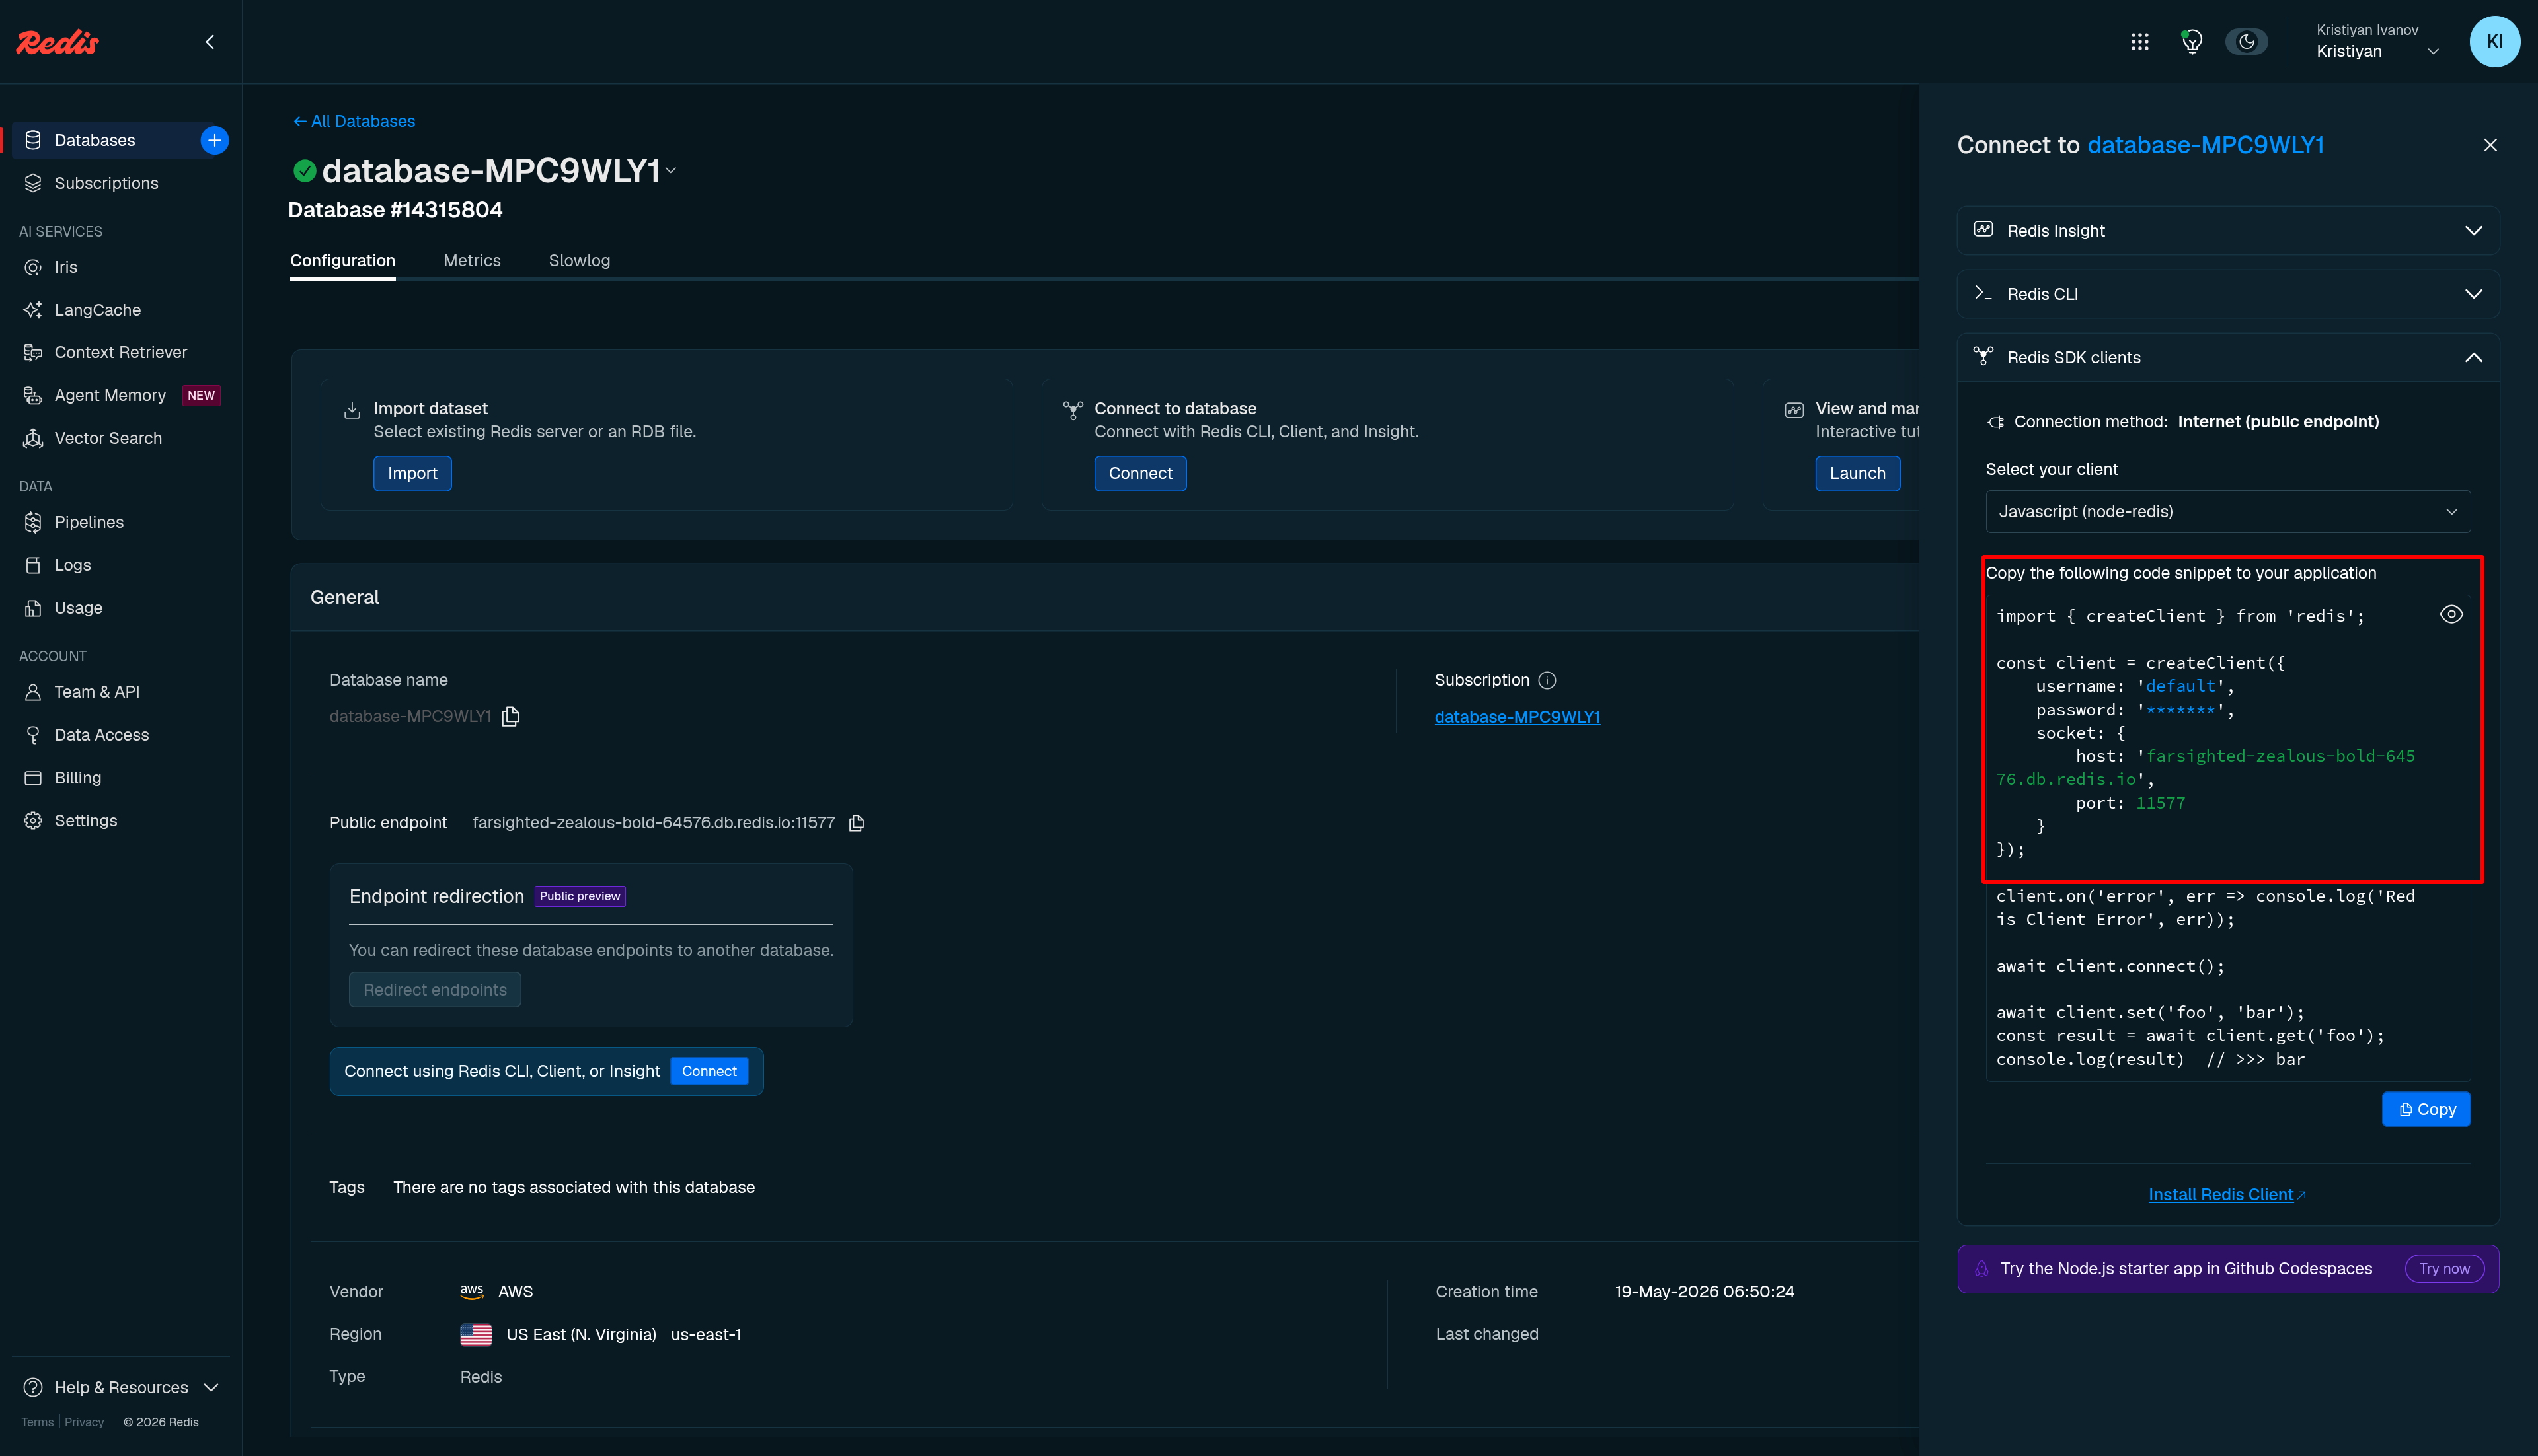Click the Privacy footer link
The width and height of the screenshot is (2538, 1456).
(x=84, y=1422)
